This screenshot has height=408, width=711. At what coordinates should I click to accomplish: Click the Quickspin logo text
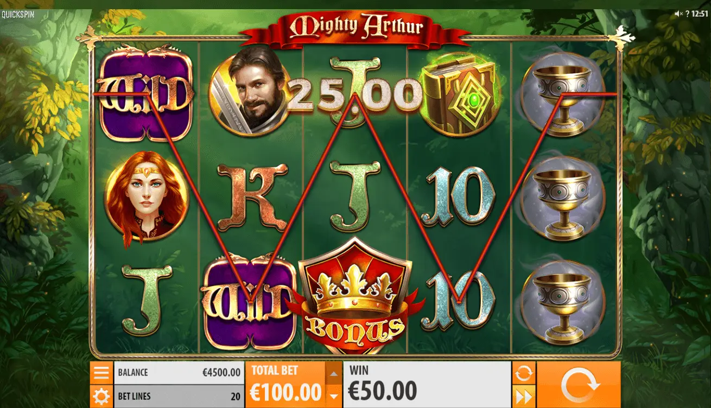coord(17,15)
